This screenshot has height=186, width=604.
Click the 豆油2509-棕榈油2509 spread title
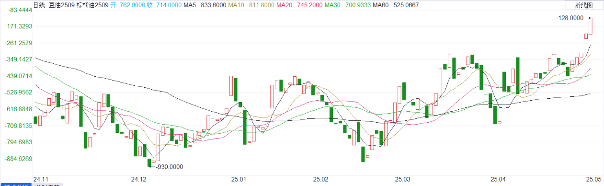(79, 5)
